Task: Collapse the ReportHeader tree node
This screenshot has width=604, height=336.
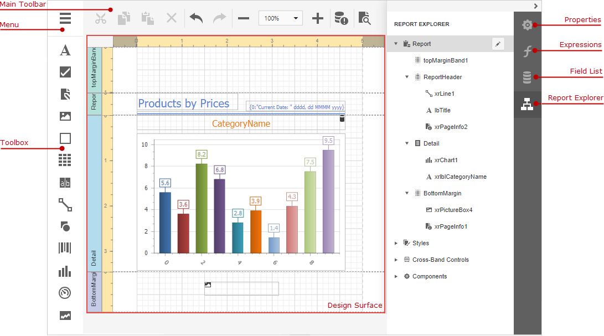Action: (407, 77)
